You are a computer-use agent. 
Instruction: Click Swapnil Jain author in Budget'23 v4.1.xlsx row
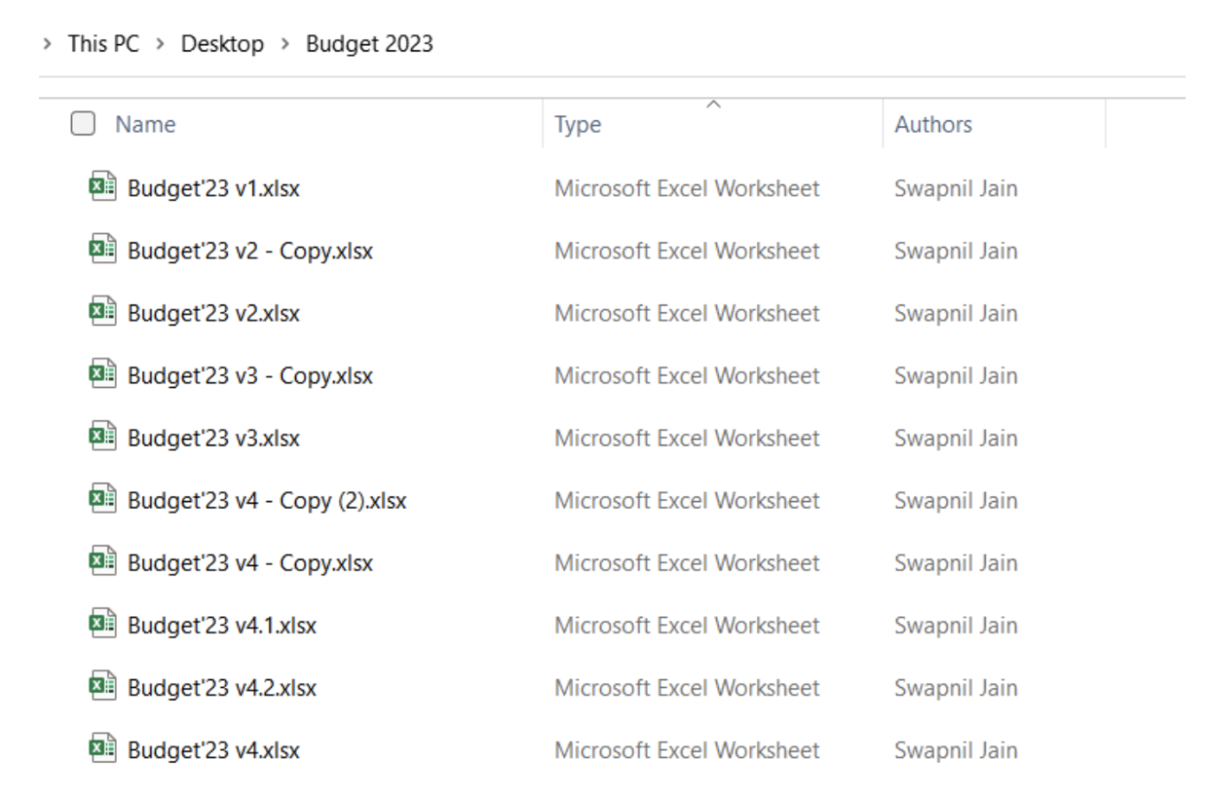(x=955, y=626)
